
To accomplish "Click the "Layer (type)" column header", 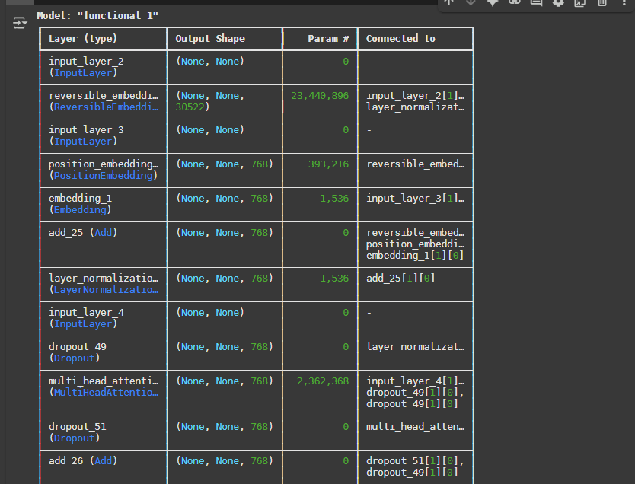I will click(x=83, y=39).
